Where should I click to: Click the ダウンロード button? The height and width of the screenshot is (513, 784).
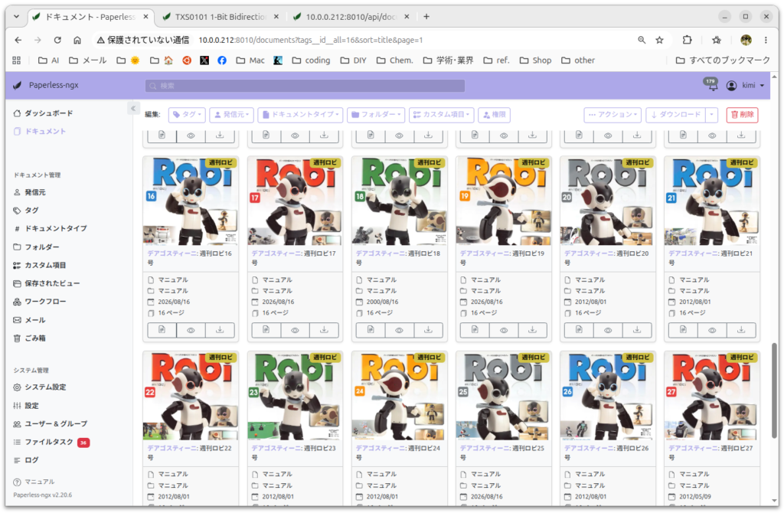tap(675, 115)
